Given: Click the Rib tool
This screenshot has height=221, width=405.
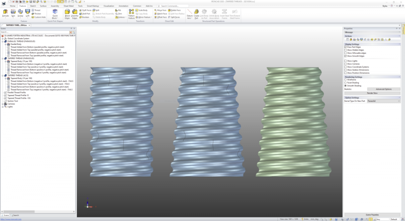Looking at the screenshot, I should pos(118,11).
